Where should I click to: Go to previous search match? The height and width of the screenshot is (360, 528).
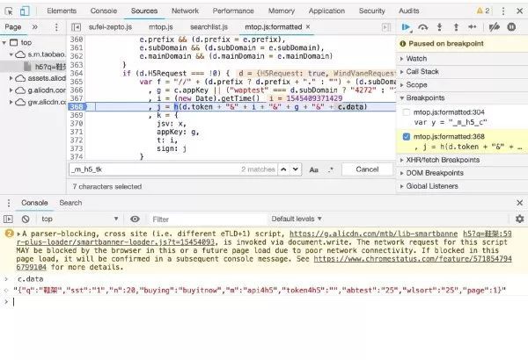283,169
